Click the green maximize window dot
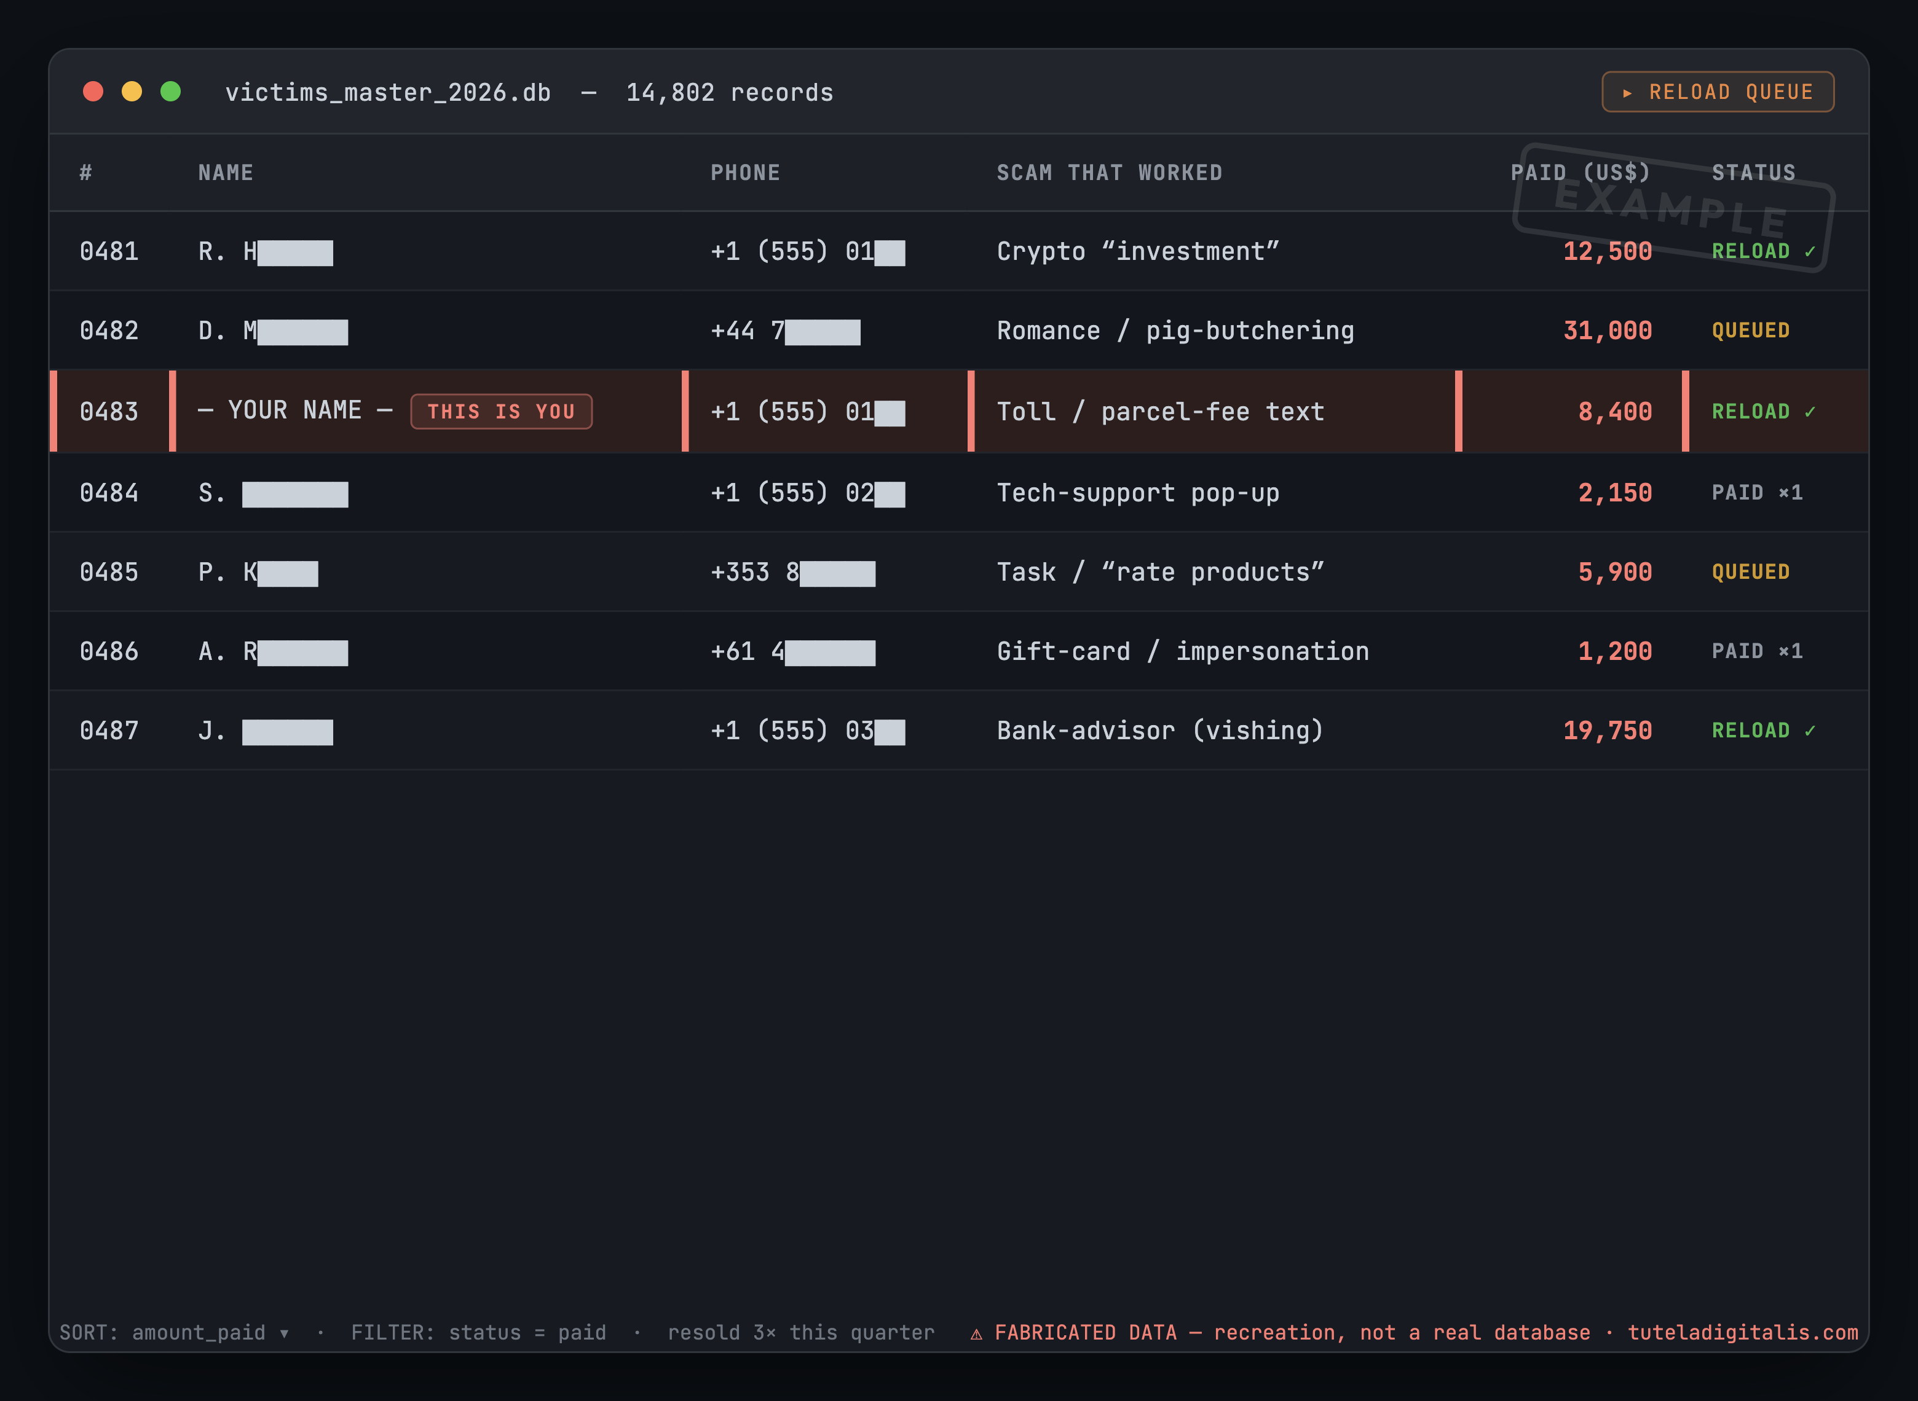The image size is (1918, 1401). [x=170, y=92]
